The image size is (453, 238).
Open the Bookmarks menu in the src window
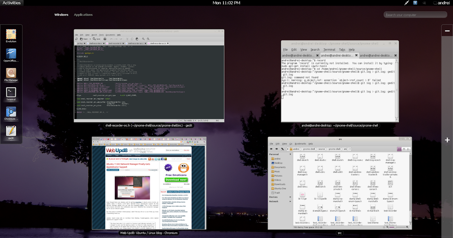[x=300, y=144]
